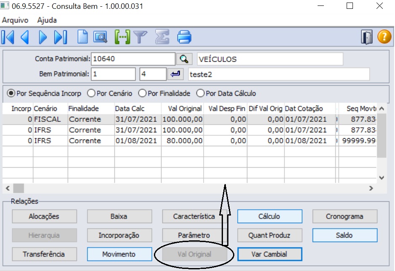
Task: Click sequence field showing 4
Action: click(153, 74)
